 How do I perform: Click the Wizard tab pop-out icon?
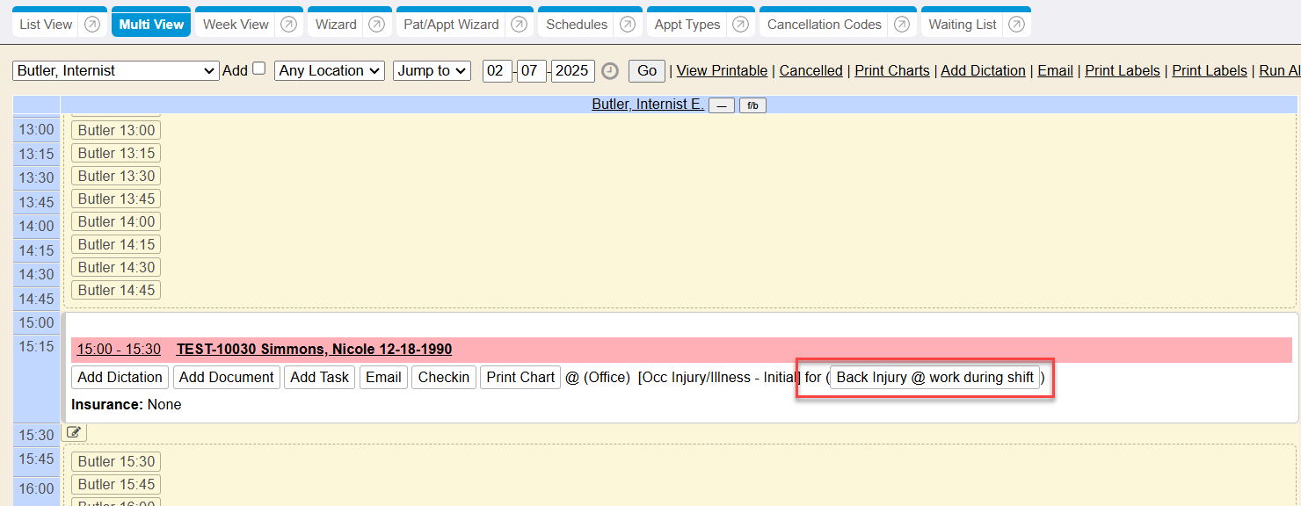coord(376,25)
